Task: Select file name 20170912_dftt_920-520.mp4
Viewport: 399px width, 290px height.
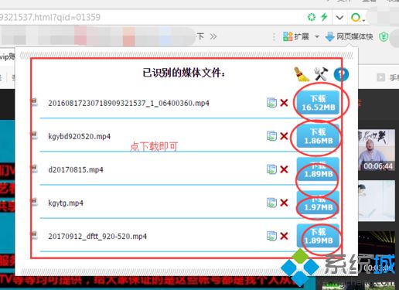Action: pyautogui.click(x=97, y=237)
